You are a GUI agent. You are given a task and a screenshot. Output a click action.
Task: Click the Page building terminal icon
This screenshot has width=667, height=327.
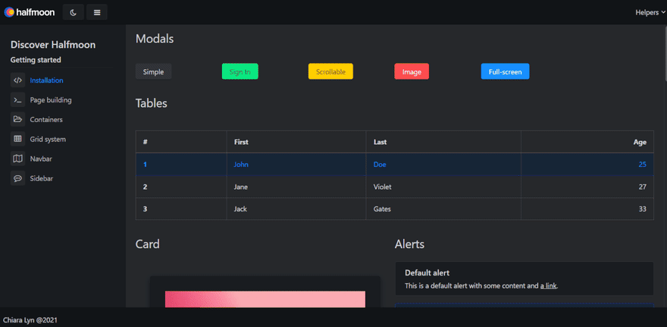[x=17, y=99]
